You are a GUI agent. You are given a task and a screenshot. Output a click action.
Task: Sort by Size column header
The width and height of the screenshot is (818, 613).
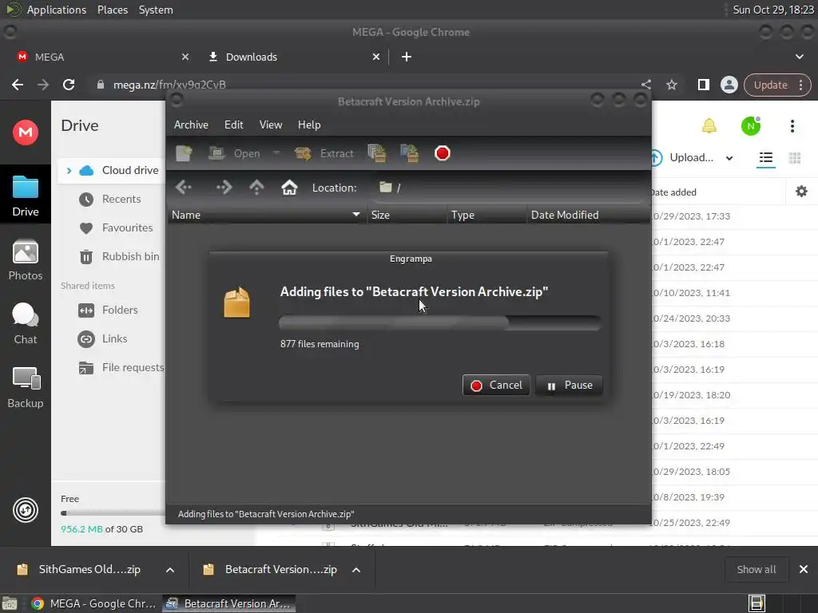click(x=407, y=215)
